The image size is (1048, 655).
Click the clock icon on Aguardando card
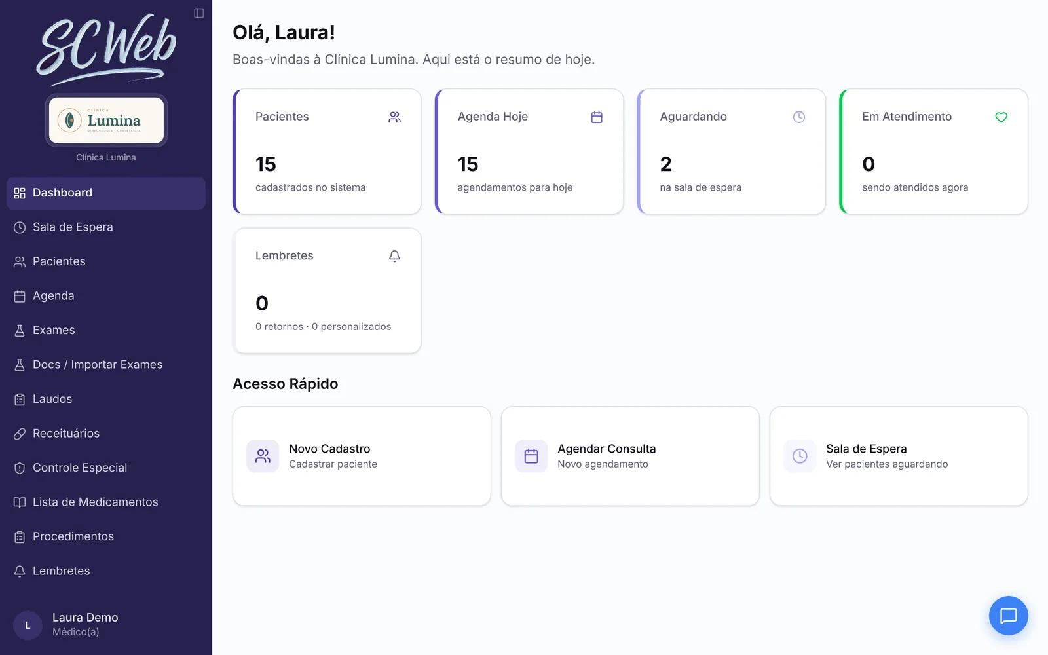click(799, 117)
